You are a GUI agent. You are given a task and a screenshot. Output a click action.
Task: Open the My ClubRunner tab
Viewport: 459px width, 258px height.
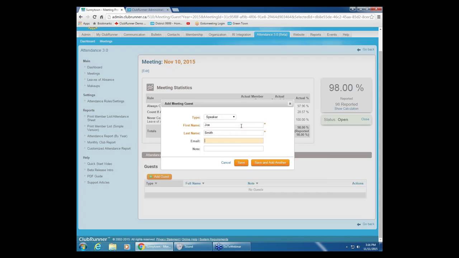pos(107,34)
